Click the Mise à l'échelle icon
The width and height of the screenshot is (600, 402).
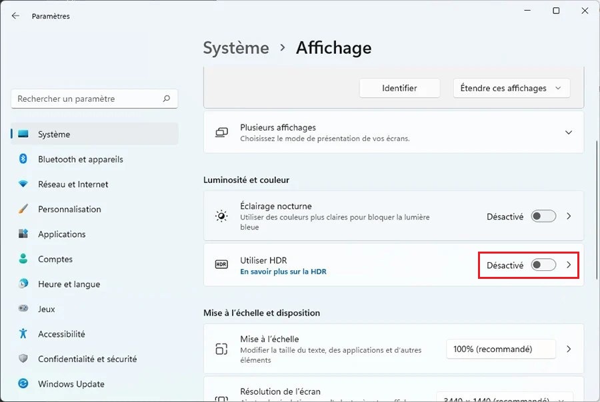pos(221,349)
